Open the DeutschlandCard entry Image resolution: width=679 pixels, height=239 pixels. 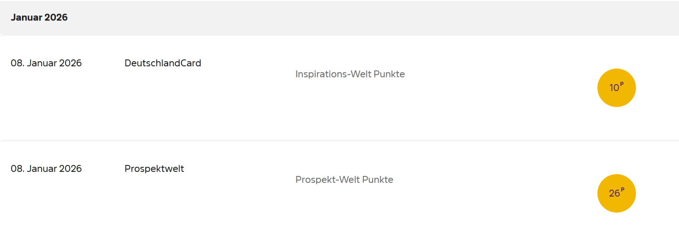pos(163,63)
